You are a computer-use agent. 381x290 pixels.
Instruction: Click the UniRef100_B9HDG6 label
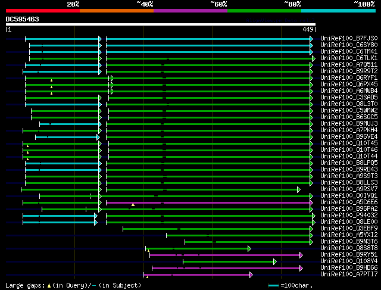[x=349, y=268]
